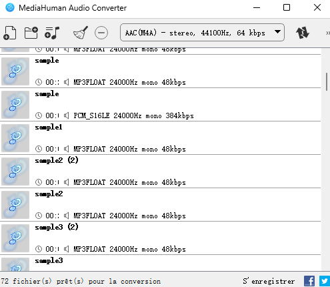Click the clock icon in sample3 (2) row
330x287 pixels.
pyautogui.click(x=39, y=249)
